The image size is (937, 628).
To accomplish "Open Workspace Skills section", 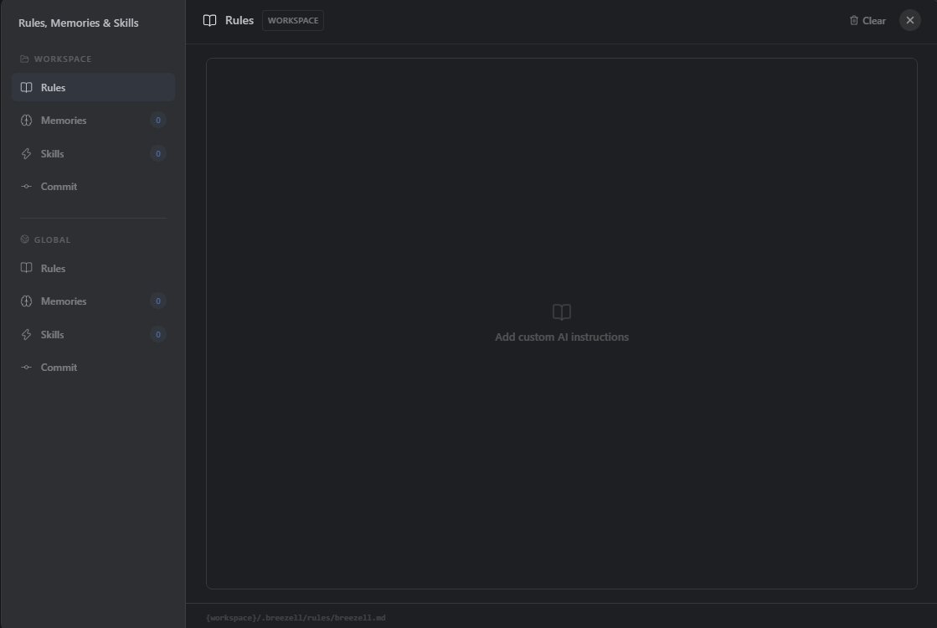I will click(x=93, y=153).
